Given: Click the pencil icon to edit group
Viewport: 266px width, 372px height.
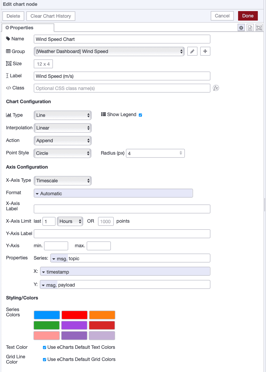Looking at the screenshot, I should (192, 51).
